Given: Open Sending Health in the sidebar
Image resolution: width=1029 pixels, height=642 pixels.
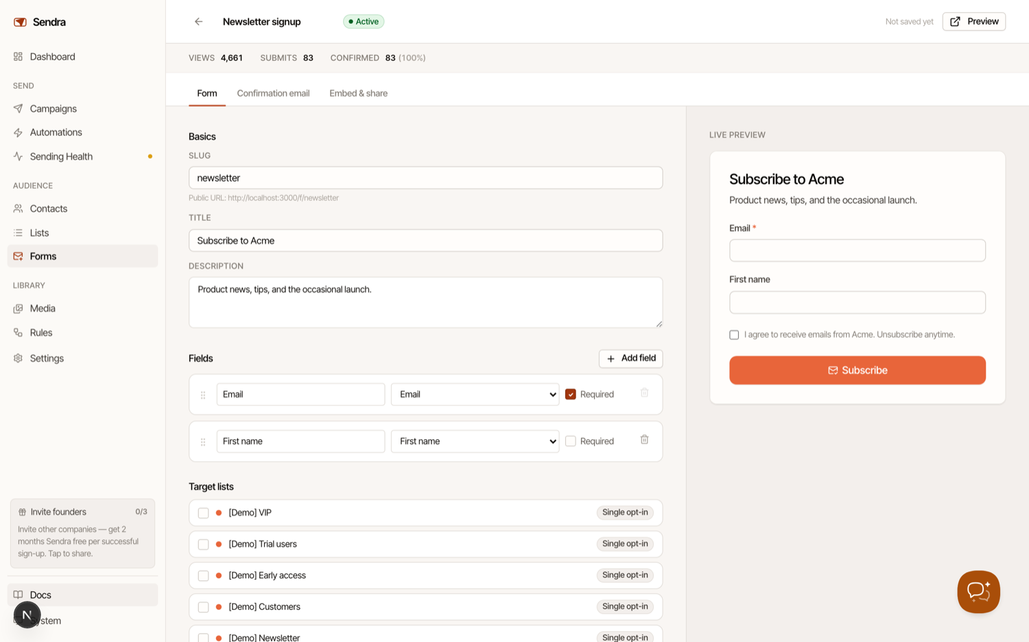Looking at the screenshot, I should (x=82, y=156).
